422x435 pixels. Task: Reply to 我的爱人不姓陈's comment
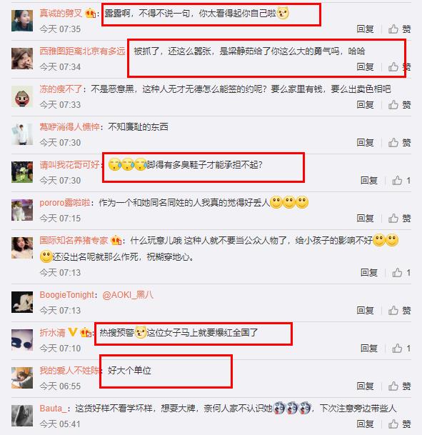tap(365, 386)
